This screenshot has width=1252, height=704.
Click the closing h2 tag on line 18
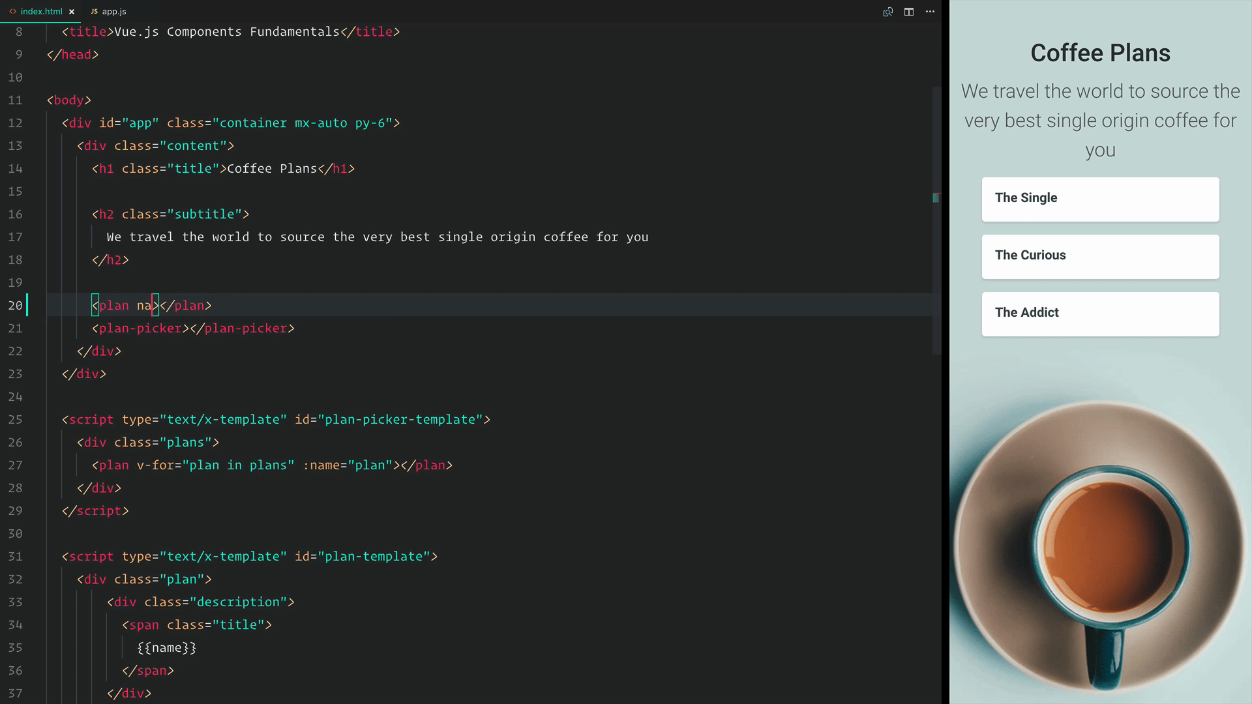pos(110,259)
